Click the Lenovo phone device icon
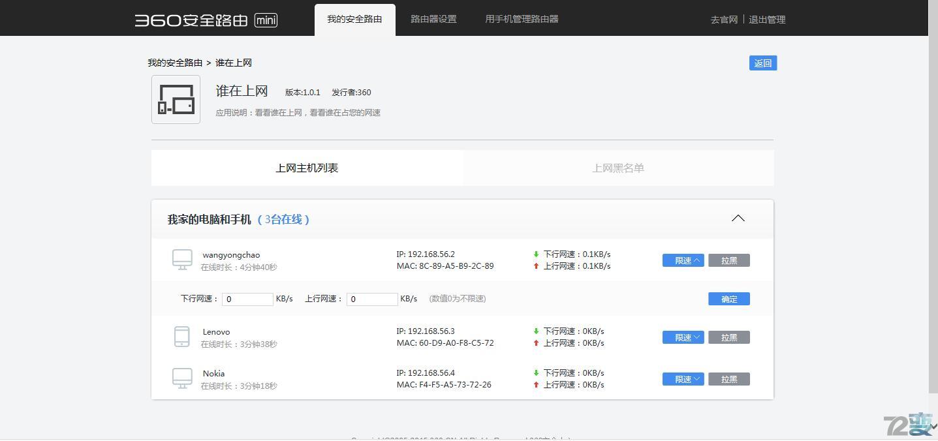Screen dimensions: 938x441 181,336
